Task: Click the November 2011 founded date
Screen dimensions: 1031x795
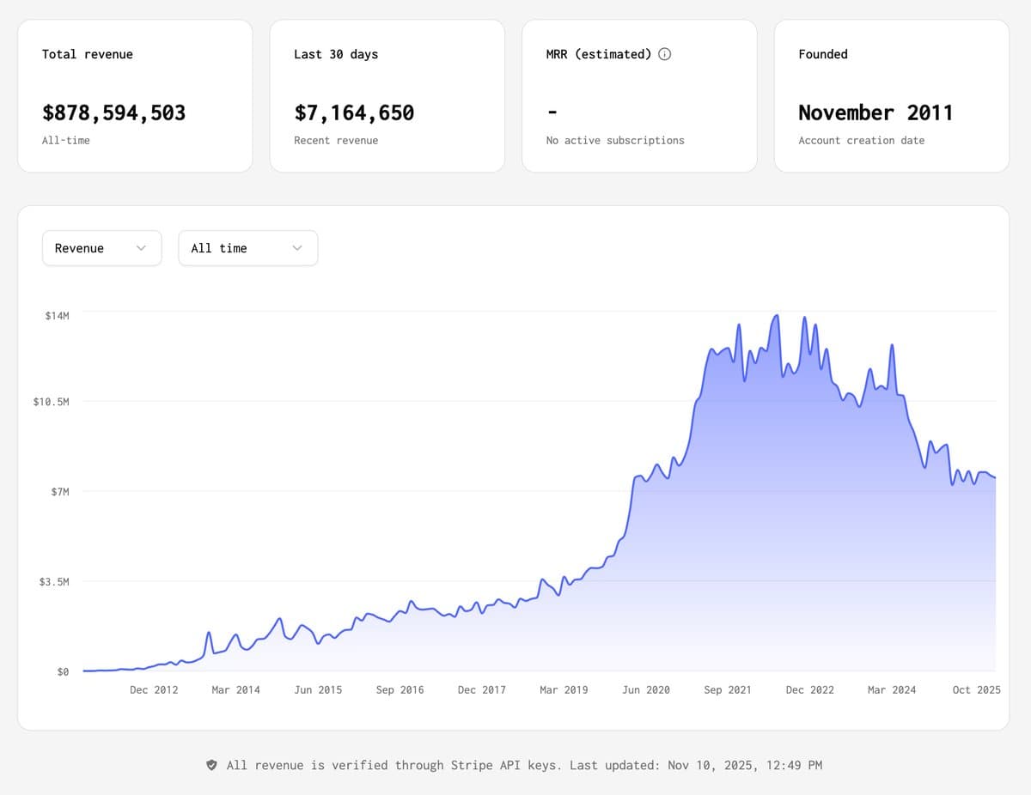Action: point(875,112)
